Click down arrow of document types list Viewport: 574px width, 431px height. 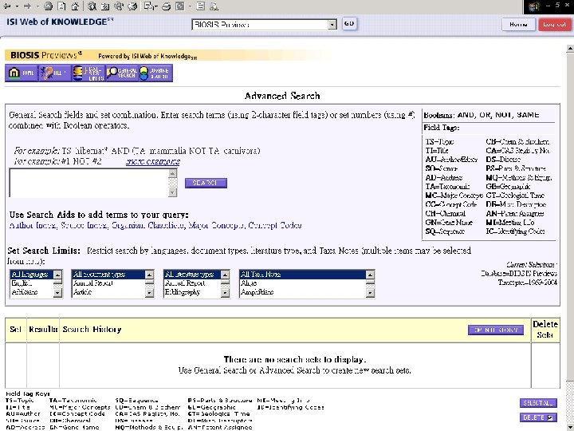tap(149, 292)
